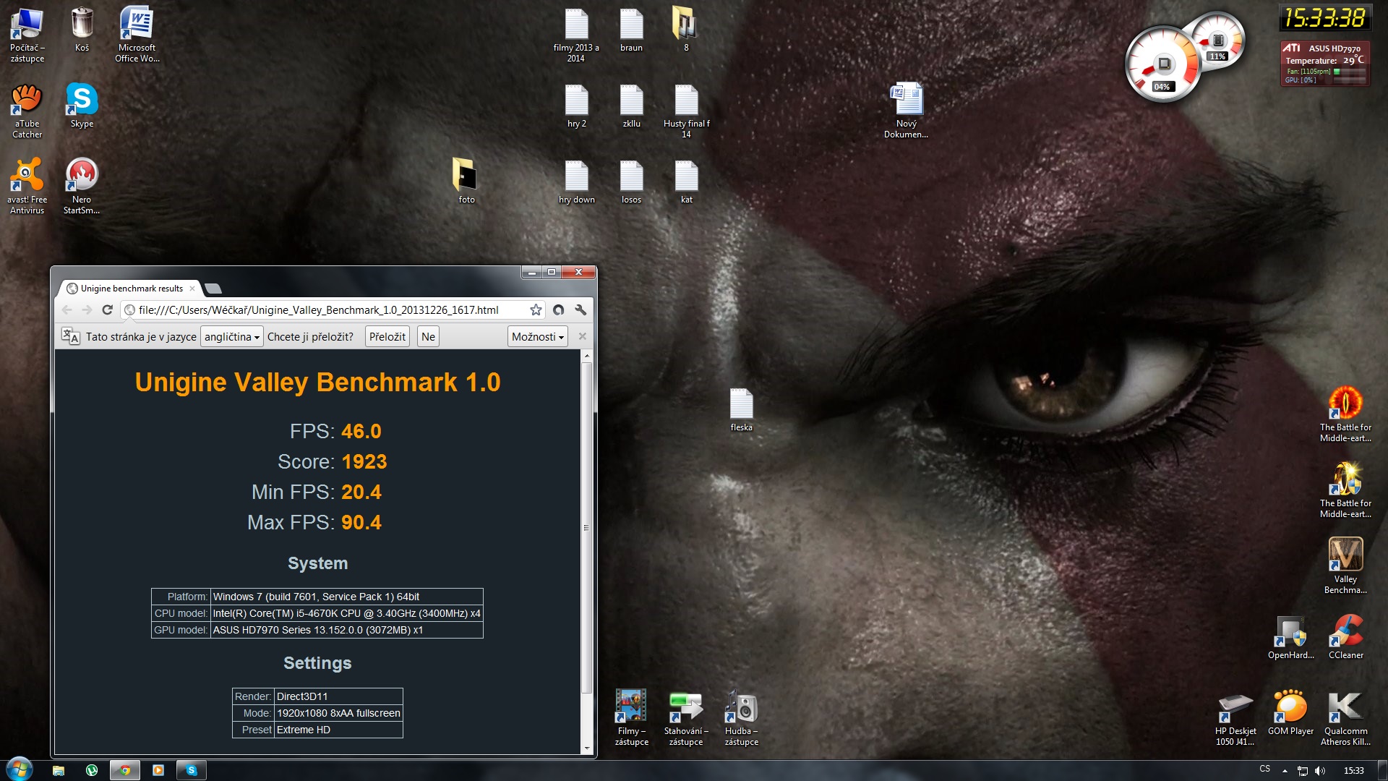The height and width of the screenshot is (781, 1388).
Task: Open the Chrome wrench settings menu
Action: (581, 310)
